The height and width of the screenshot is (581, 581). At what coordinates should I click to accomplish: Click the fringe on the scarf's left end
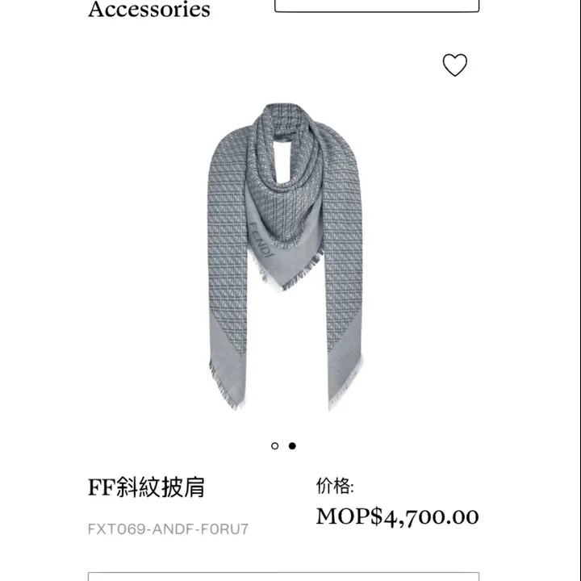tap(224, 389)
